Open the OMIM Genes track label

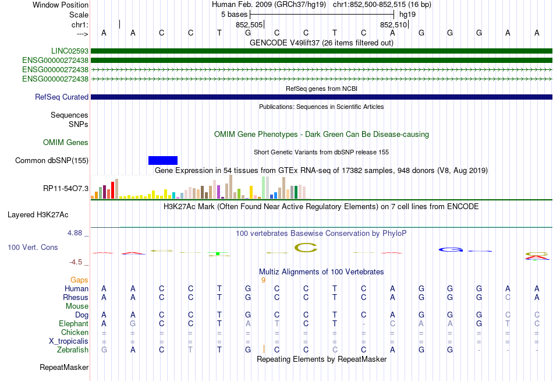click(66, 143)
